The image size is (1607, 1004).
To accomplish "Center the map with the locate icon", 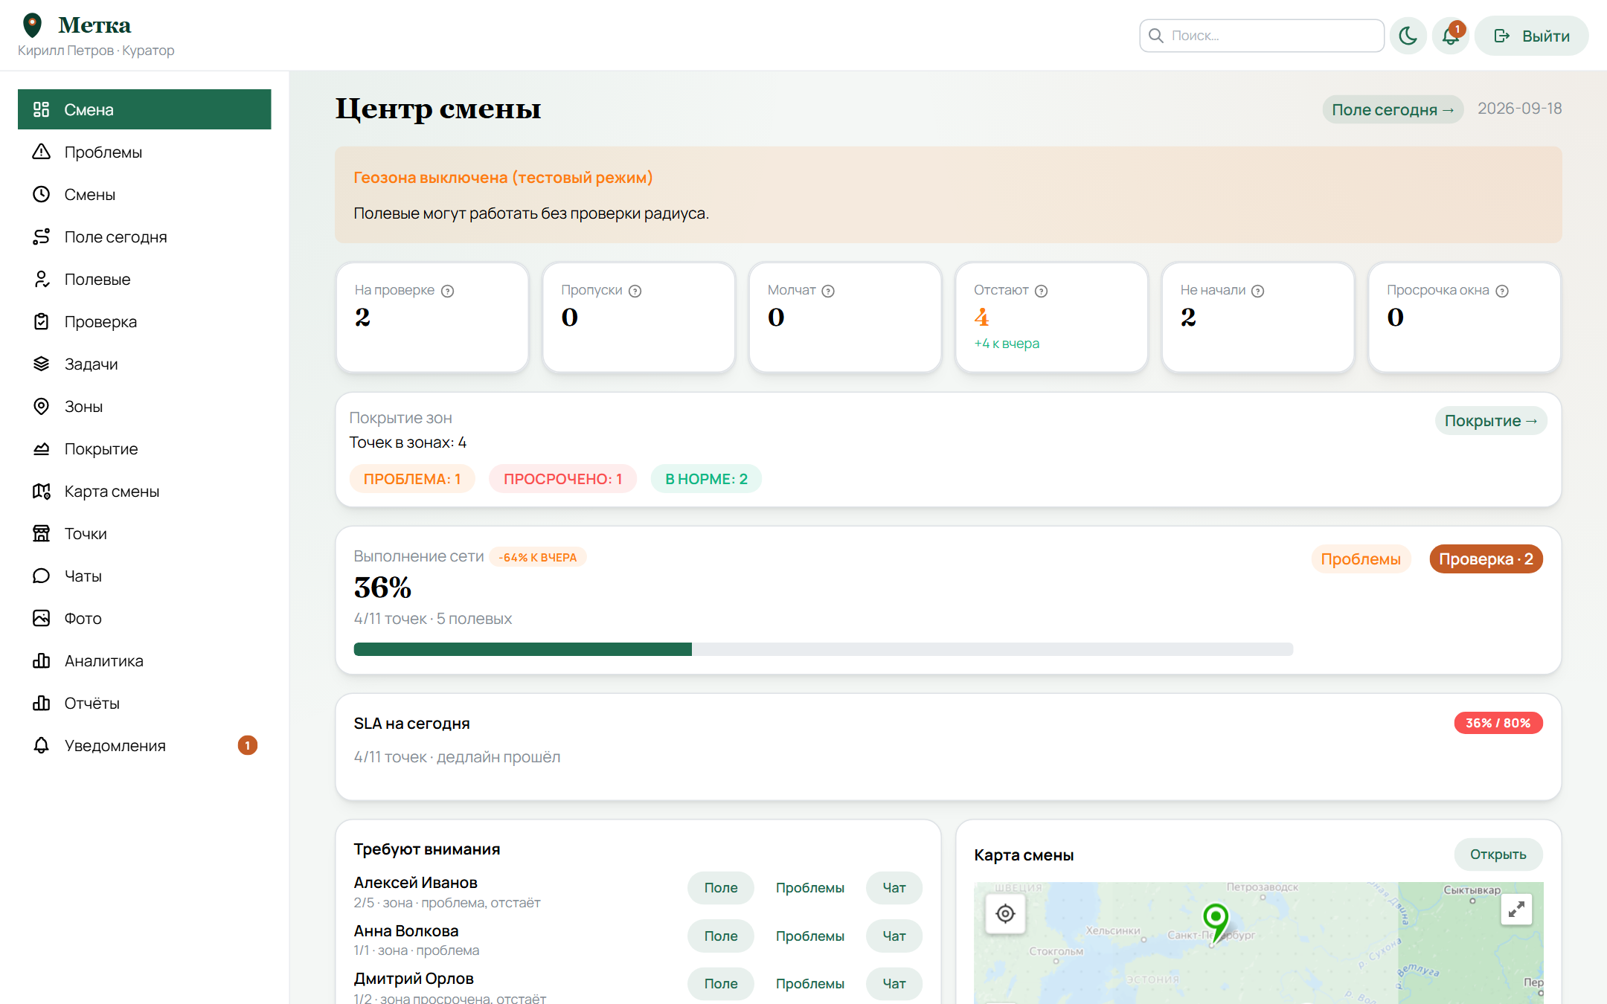I will pos(1005,913).
